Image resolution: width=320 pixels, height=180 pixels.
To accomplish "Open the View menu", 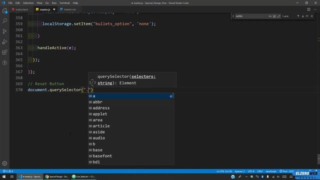I will (x=39, y=3).
